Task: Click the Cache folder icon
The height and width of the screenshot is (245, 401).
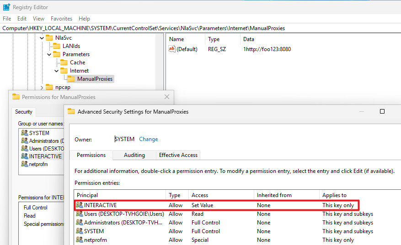Action: 64,63
